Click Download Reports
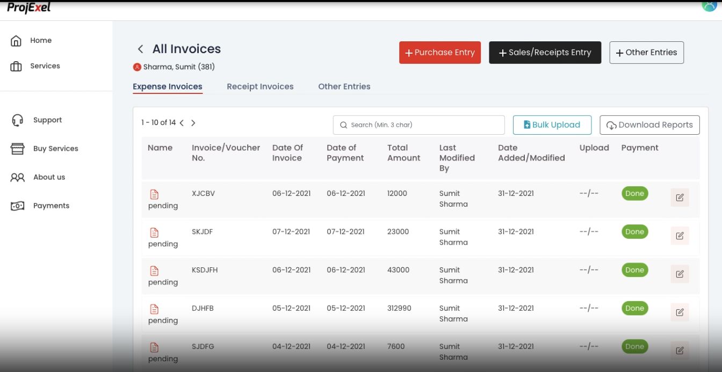The width and height of the screenshot is (722, 372). click(649, 125)
